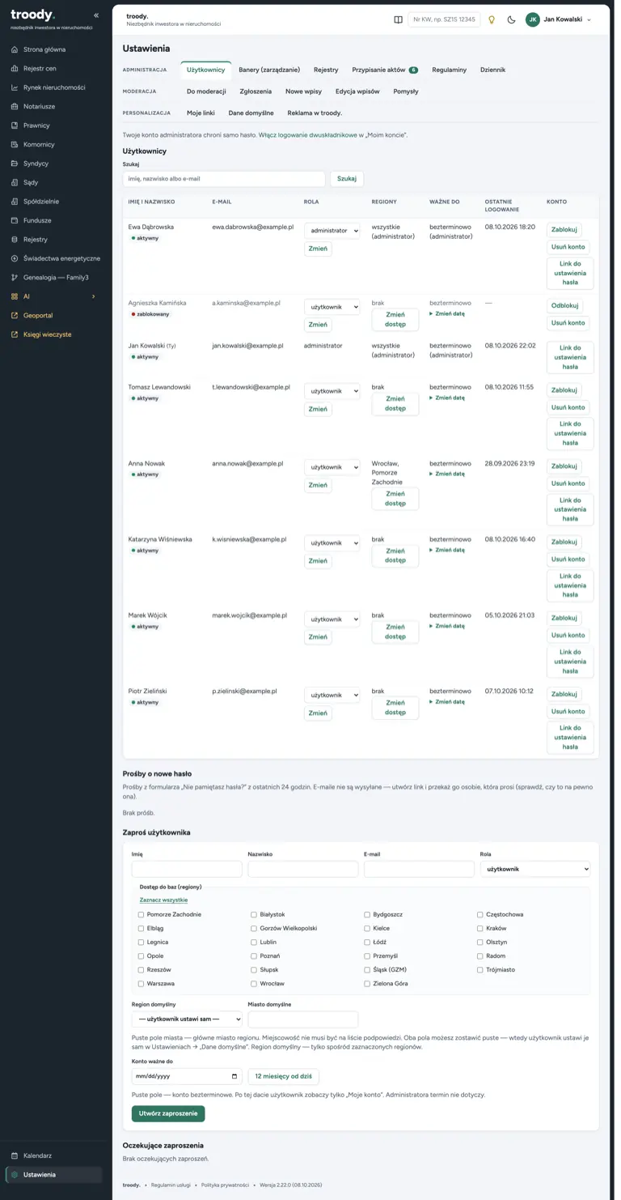The image size is (621, 1200).
Task: Open role dropdown for Tomasz Lewandowski
Action: [x=332, y=391]
